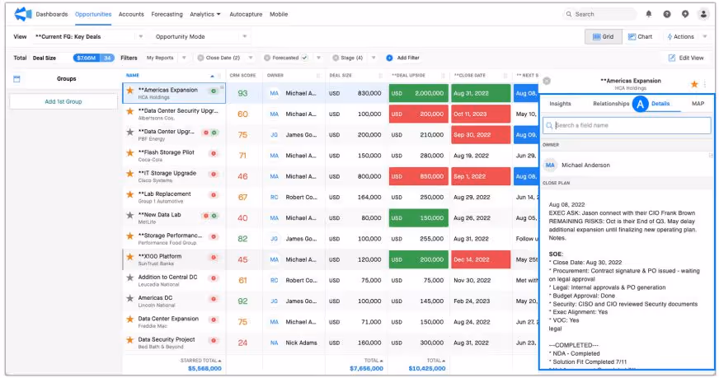719x378 pixels.
Task: Click the sort arrow on the Name column
Action: pos(212,76)
